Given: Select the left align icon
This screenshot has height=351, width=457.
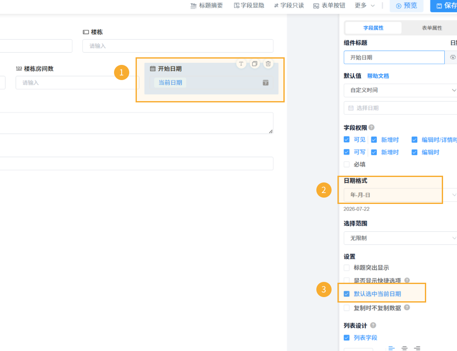Looking at the screenshot, I should tap(392, 348).
